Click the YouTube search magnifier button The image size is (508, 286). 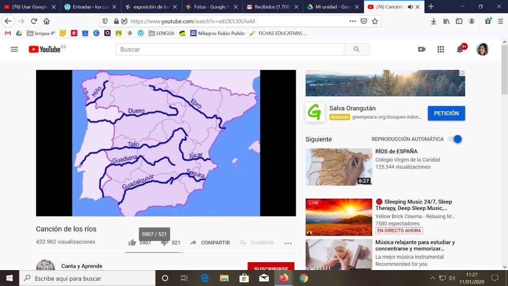(356, 49)
